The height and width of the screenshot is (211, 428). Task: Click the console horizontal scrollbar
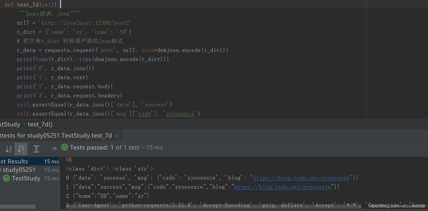point(213,207)
